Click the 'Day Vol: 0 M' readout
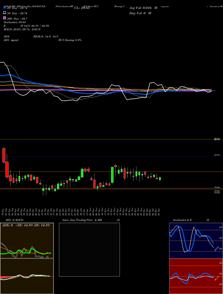The image size is (223, 294). [x=140, y=13]
